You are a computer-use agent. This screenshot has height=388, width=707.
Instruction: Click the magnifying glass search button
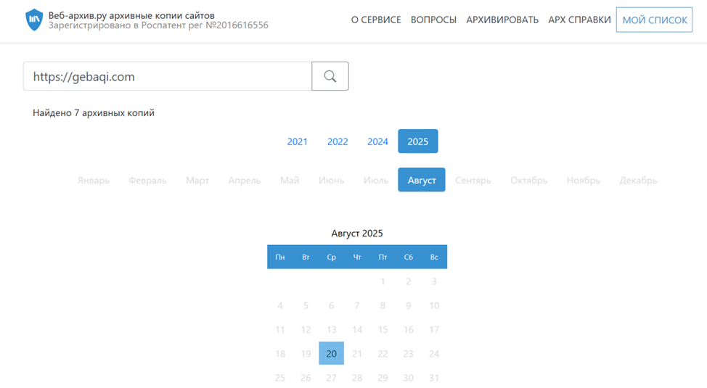click(330, 76)
